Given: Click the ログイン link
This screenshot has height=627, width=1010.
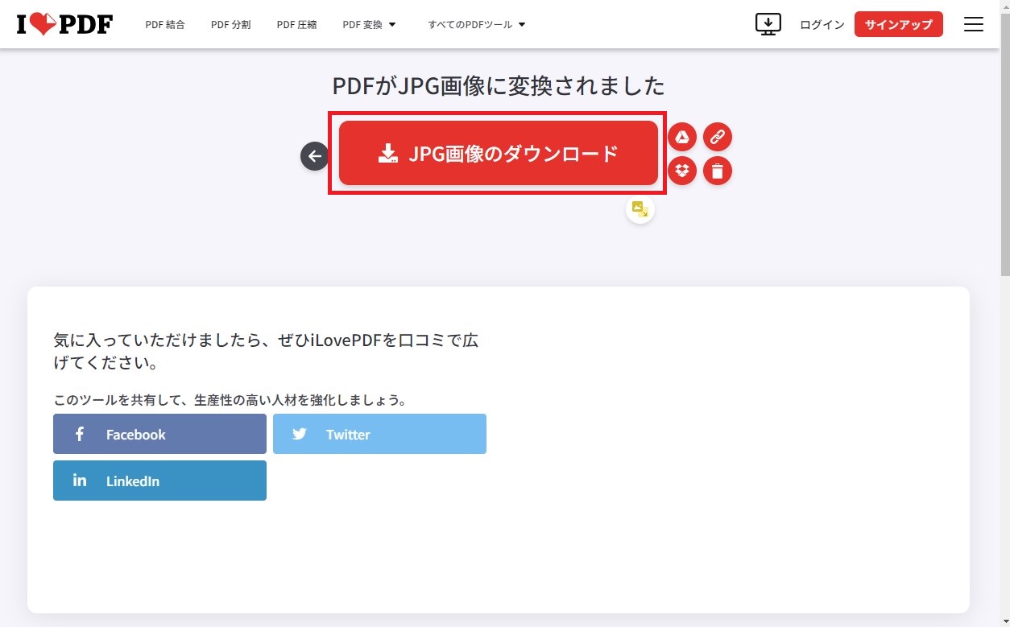Looking at the screenshot, I should (822, 24).
